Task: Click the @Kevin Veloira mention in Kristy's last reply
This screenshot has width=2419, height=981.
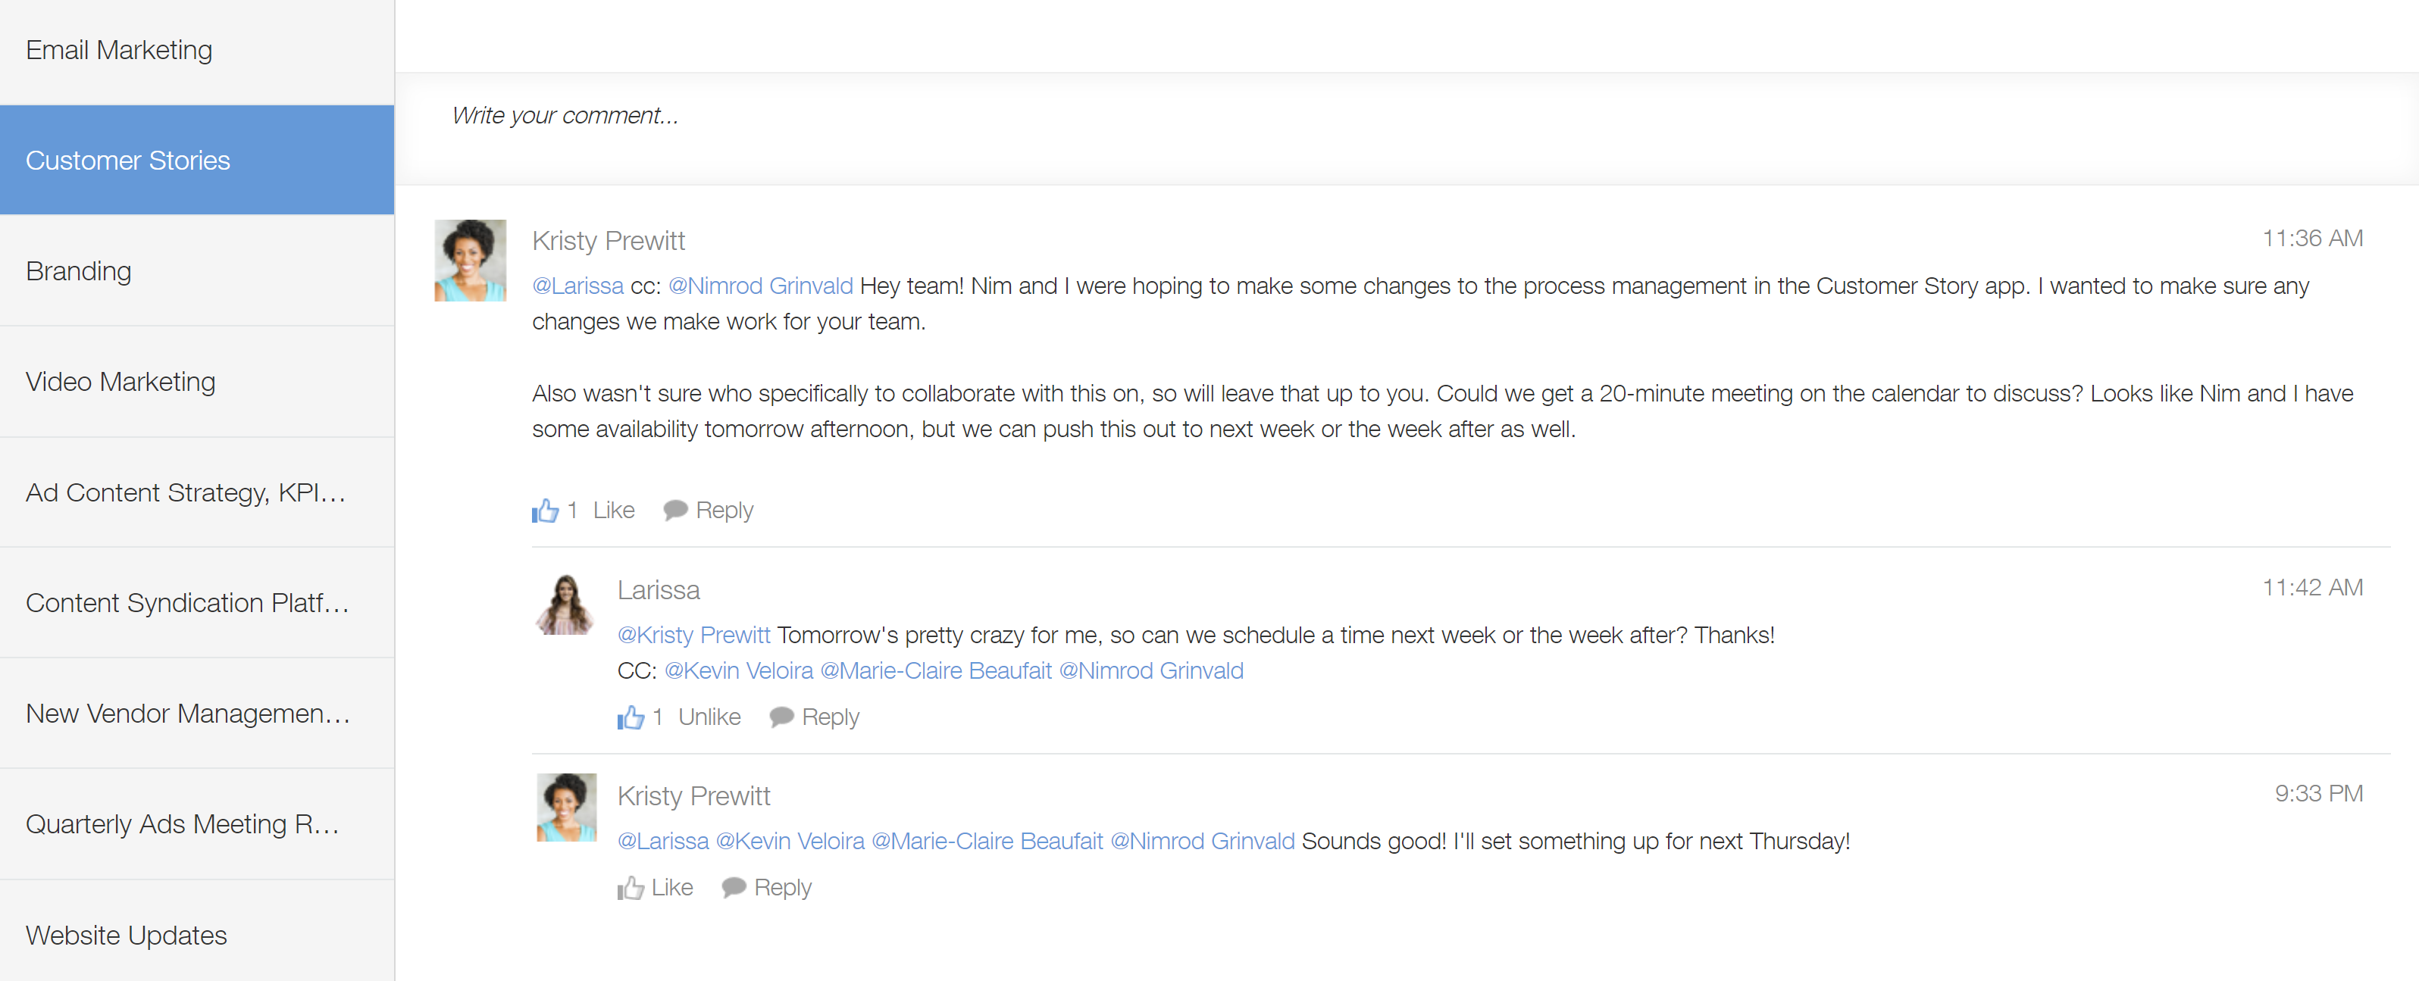Action: [x=790, y=841]
